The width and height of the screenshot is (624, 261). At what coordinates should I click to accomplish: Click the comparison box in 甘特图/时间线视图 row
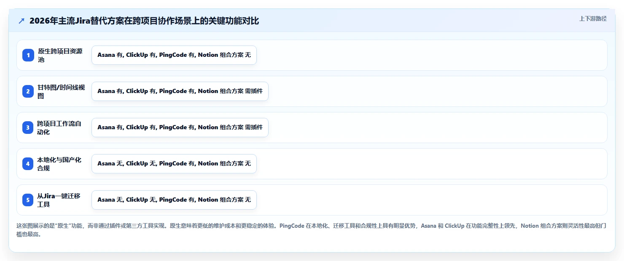(x=180, y=91)
